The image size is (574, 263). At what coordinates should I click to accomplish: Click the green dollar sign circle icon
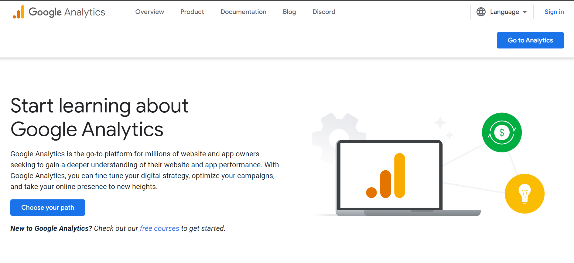(x=502, y=132)
